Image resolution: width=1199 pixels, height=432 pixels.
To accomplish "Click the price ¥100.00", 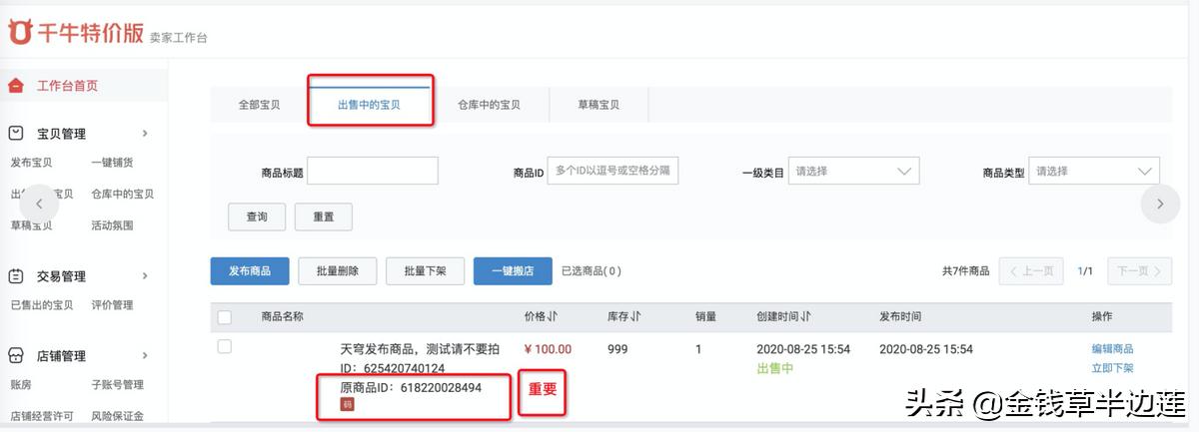I will (x=549, y=349).
